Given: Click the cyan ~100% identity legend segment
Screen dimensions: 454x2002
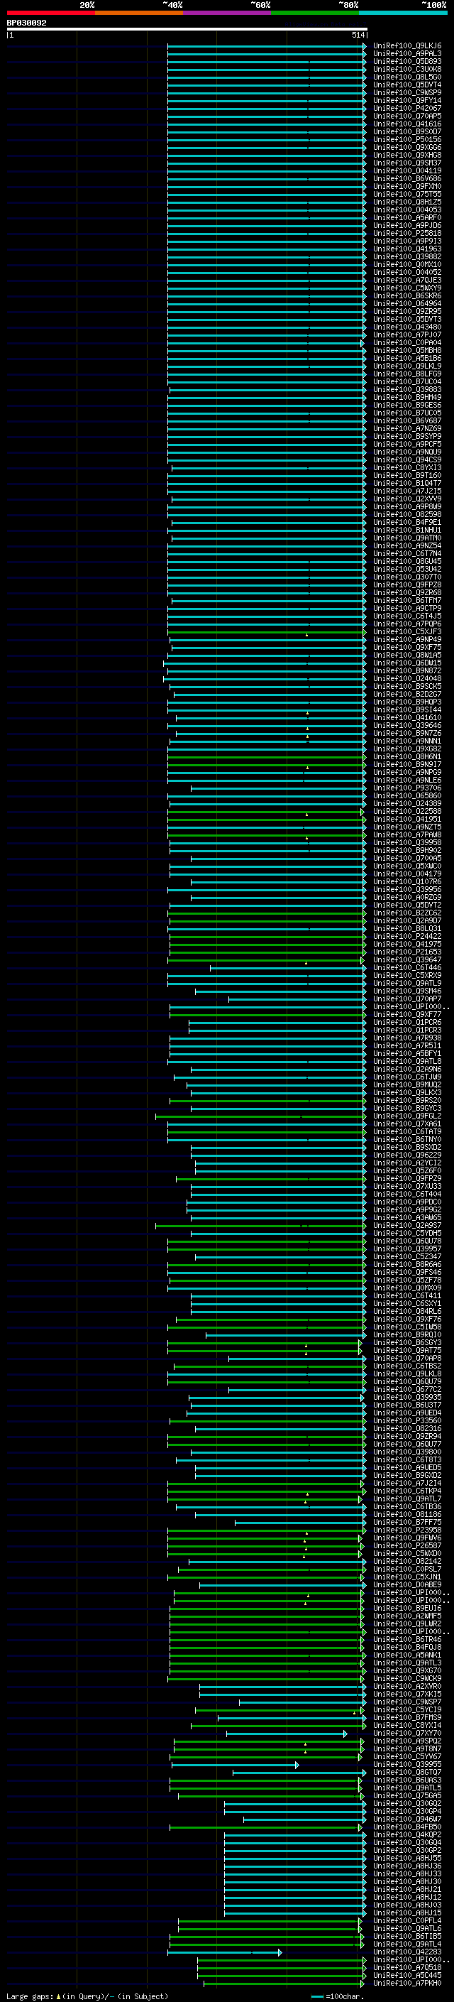Looking at the screenshot, I should (x=404, y=13).
